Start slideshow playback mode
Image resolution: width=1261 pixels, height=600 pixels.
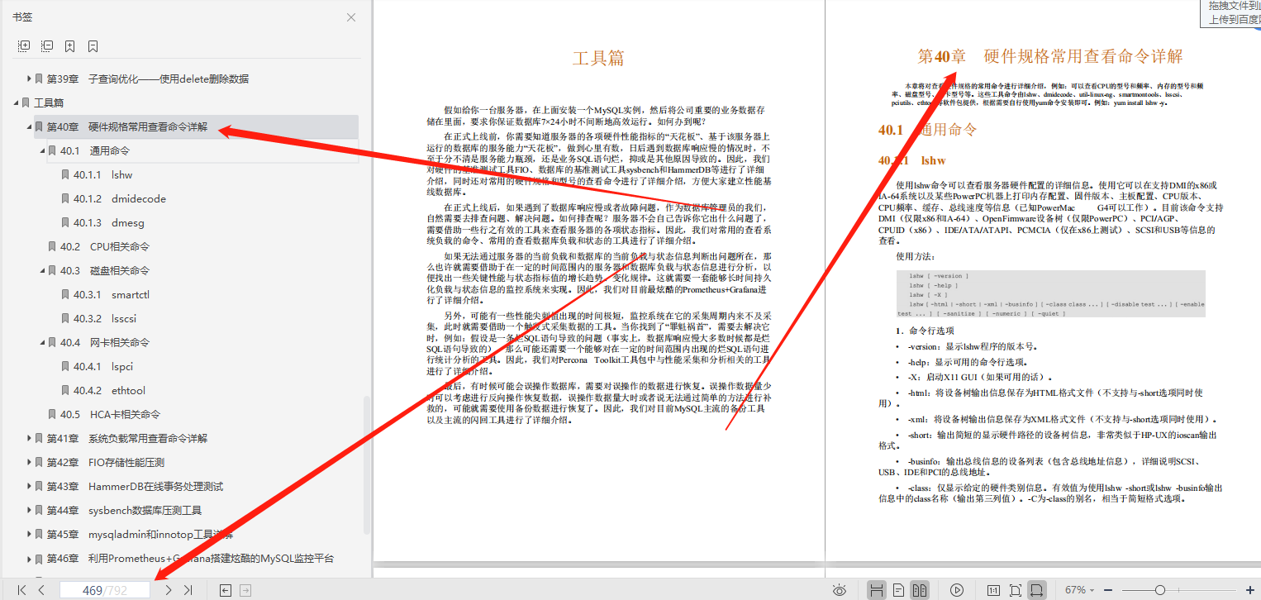click(959, 588)
